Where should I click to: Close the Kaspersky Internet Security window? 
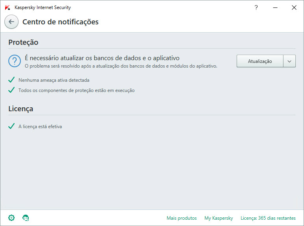(x=294, y=7)
